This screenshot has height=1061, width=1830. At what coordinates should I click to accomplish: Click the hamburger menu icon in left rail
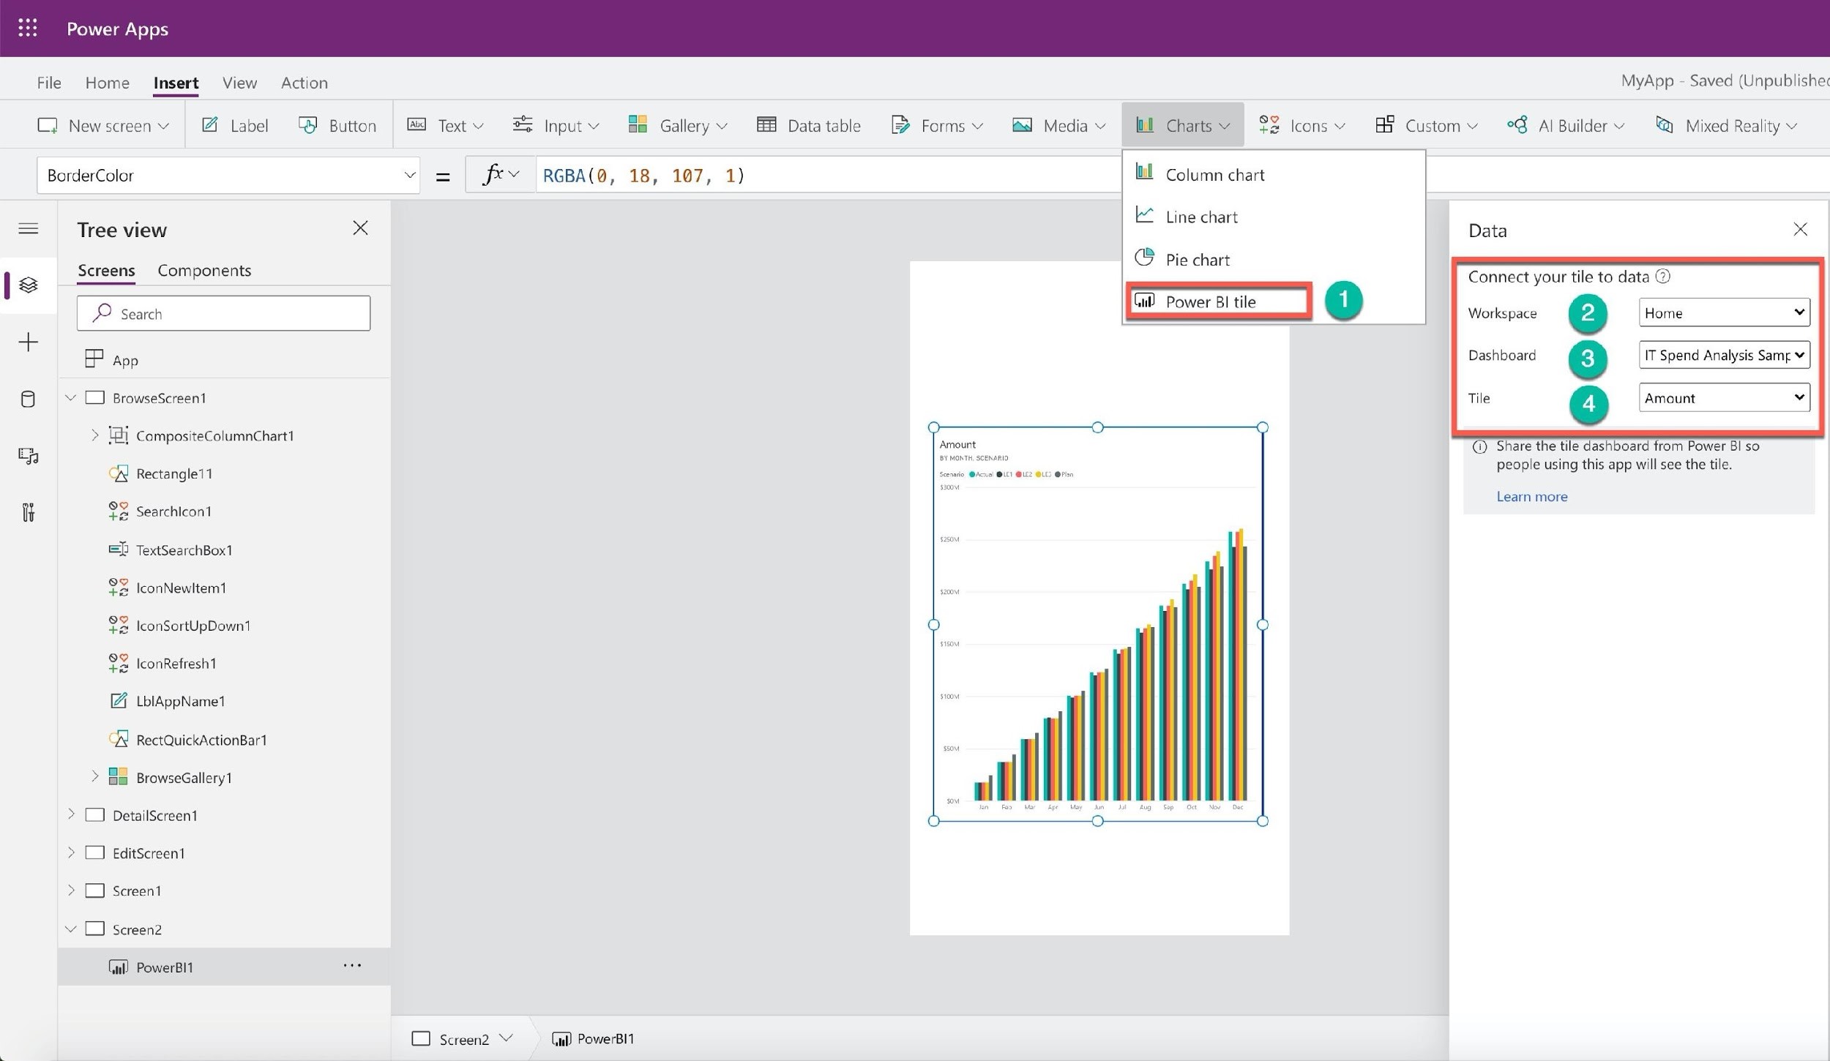(28, 229)
